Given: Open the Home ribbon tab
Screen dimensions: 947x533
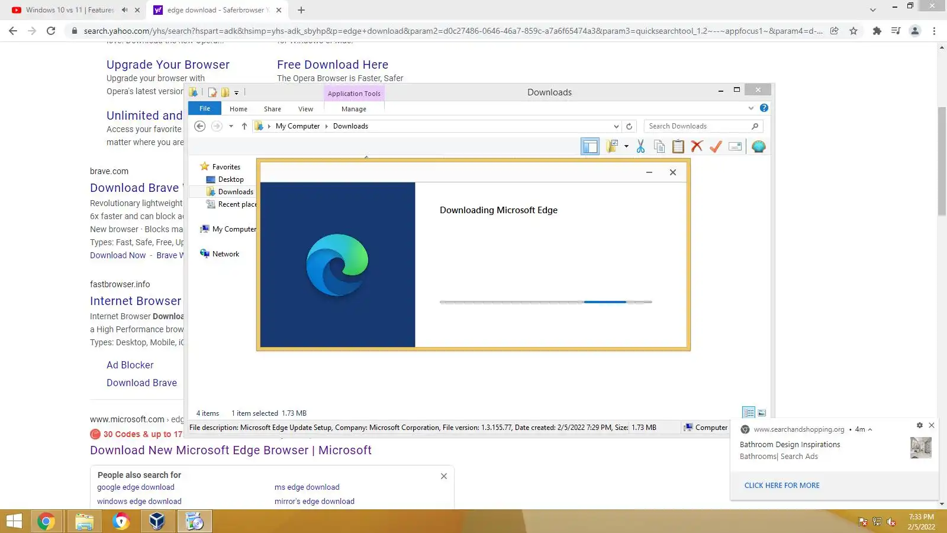Looking at the screenshot, I should click(239, 109).
